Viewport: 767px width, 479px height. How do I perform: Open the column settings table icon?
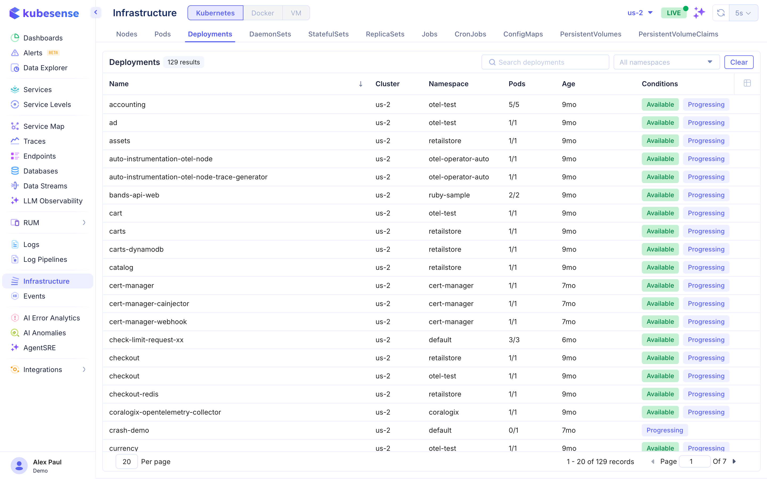[x=747, y=83]
